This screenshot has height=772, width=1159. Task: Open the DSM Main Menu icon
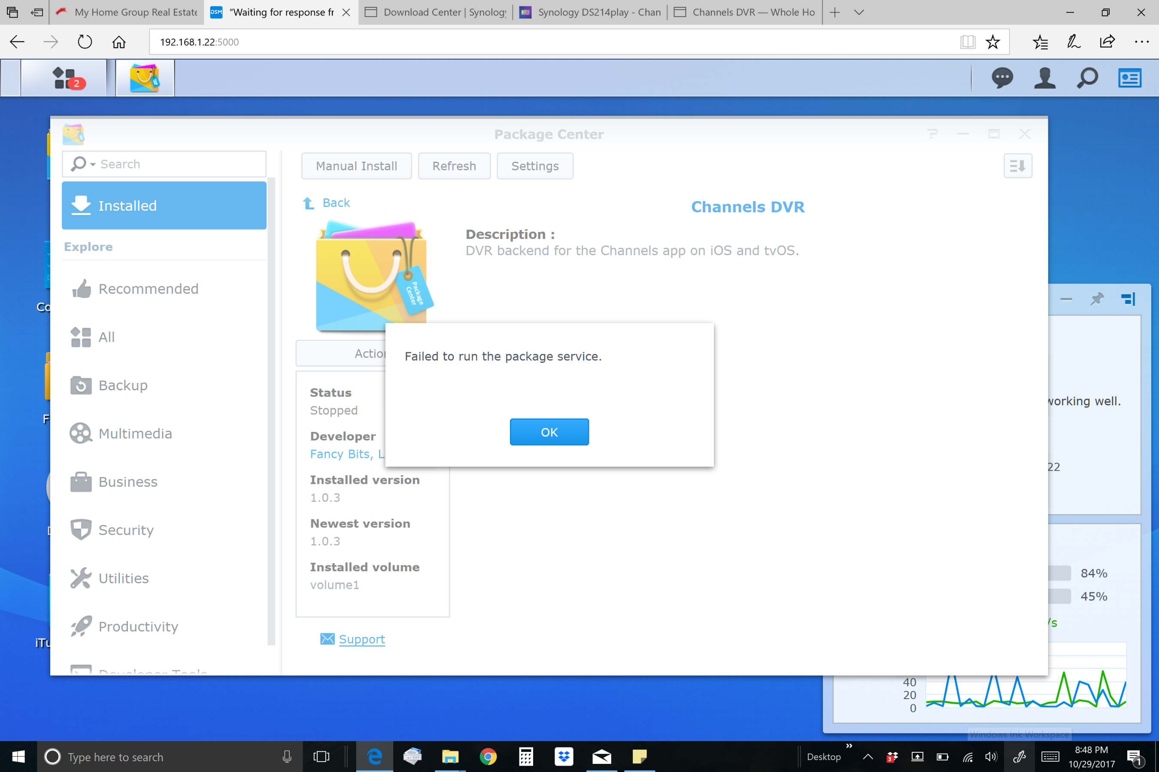point(64,78)
